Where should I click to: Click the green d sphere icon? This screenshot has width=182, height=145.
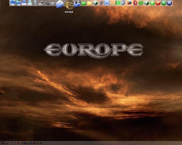click(x=152, y=3)
